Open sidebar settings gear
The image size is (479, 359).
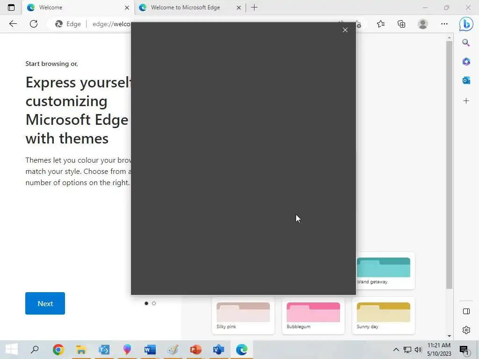click(x=466, y=330)
